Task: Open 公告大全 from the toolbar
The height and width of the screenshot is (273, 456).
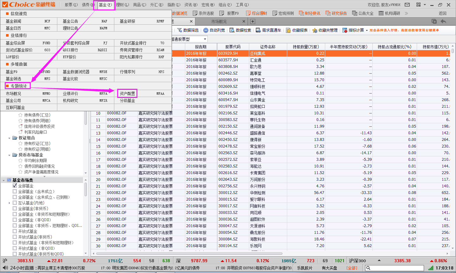Action: tap(363, 13)
